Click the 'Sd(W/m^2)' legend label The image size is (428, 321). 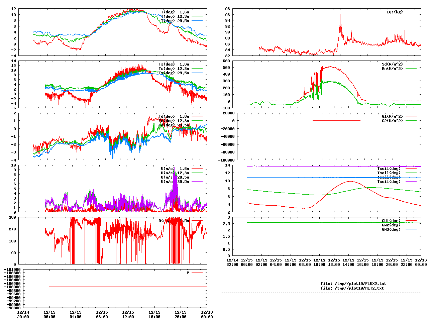(x=392, y=64)
